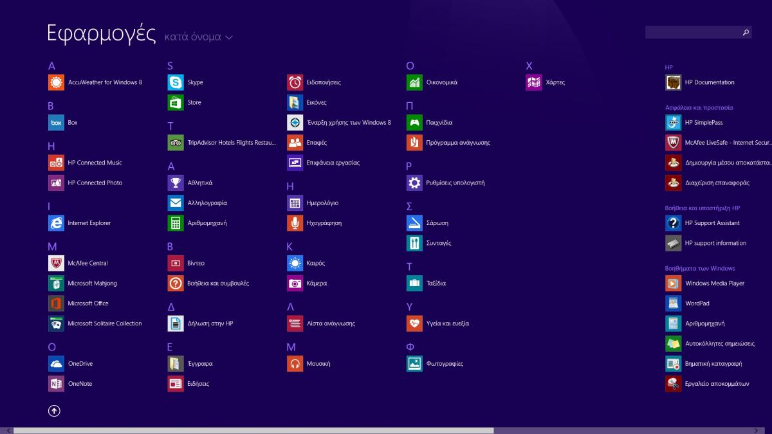Launch Αριθμομηχανή green calculator icon under letter Α
This screenshot has height=434, width=772.
176,223
